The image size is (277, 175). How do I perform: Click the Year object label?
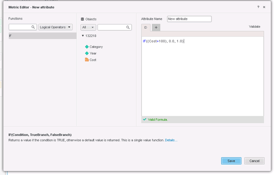click(x=93, y=54)
